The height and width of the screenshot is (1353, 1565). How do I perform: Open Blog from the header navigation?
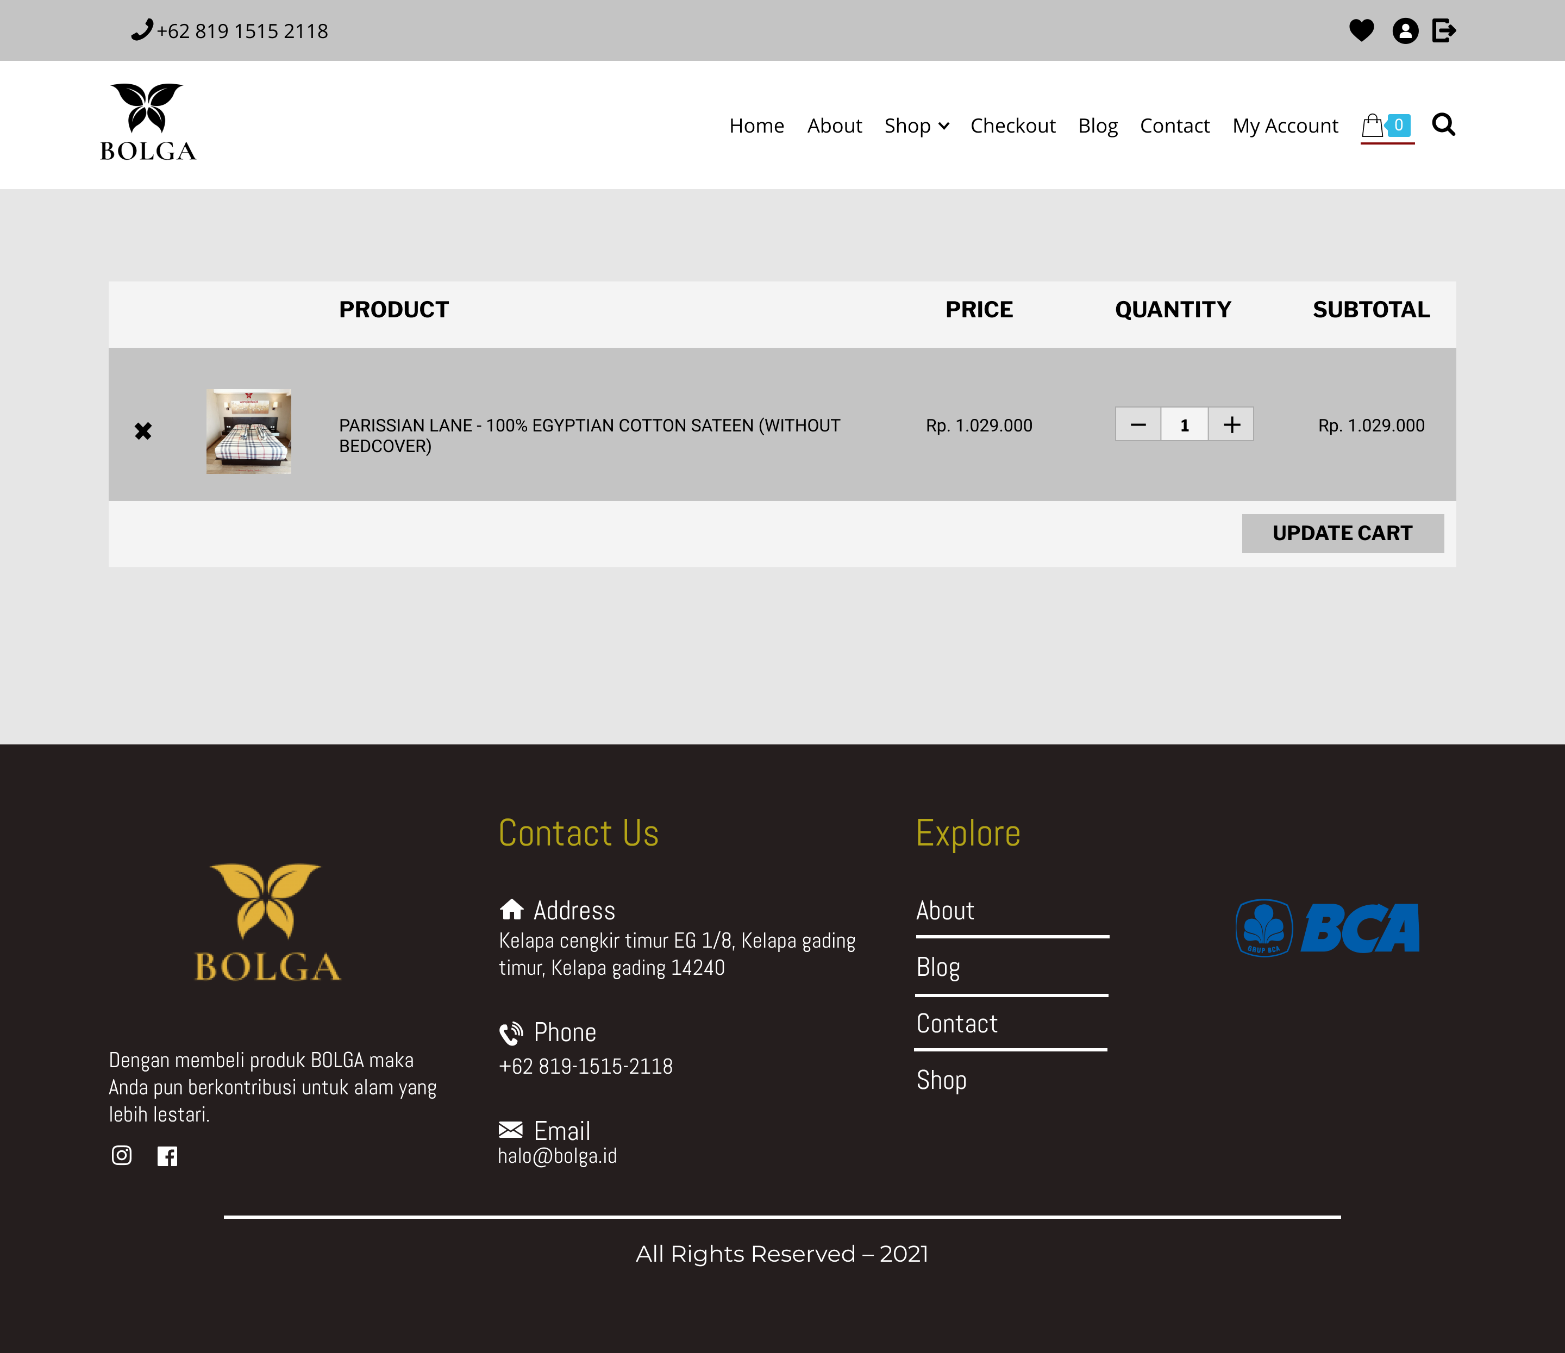tap(1098, 126)
